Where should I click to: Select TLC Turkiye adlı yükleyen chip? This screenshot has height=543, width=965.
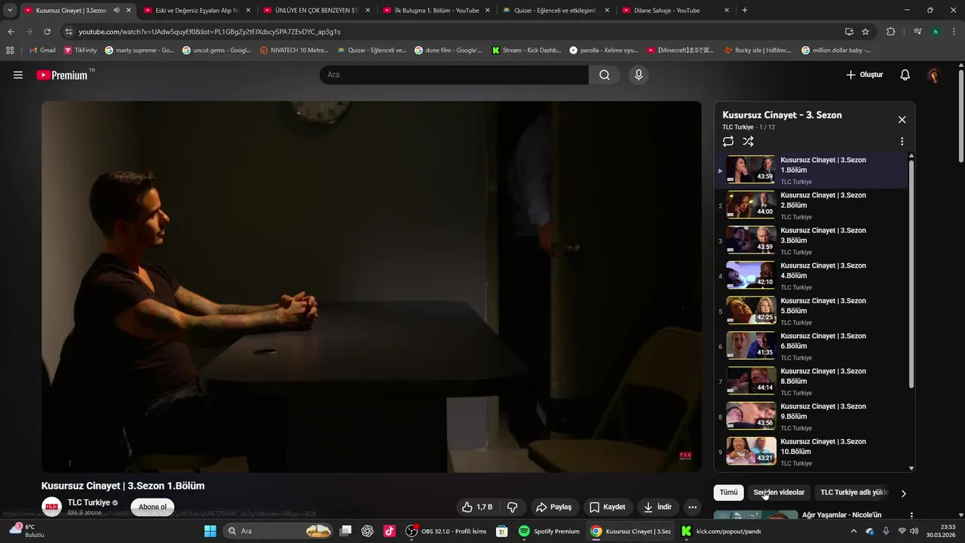click(x=854, y=492)
